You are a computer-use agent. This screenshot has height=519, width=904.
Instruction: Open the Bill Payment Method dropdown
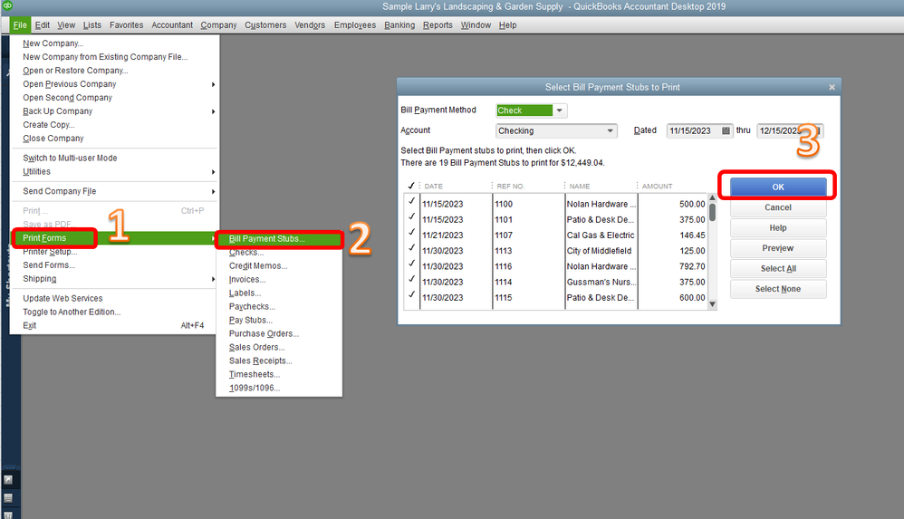(559, 111)
